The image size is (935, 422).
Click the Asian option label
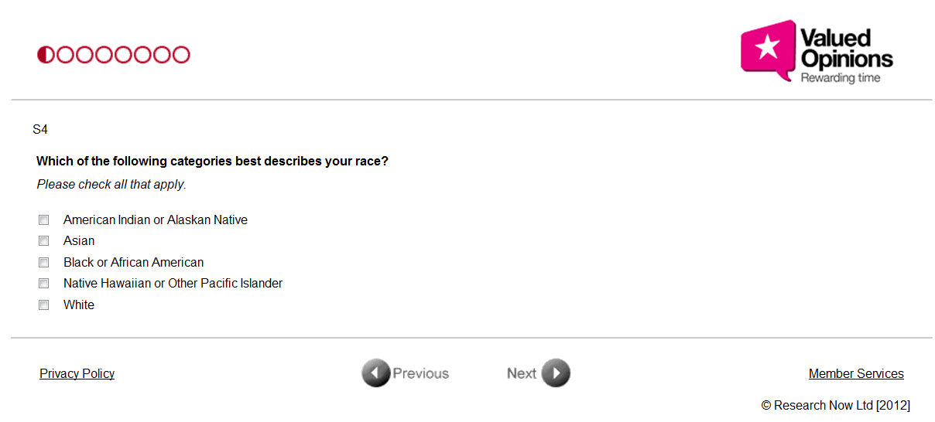pos(79,241)
